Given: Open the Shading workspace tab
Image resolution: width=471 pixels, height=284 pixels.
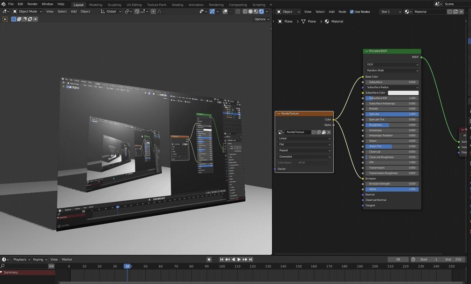Looking at the screenshot, I should (x=177, y=5).
